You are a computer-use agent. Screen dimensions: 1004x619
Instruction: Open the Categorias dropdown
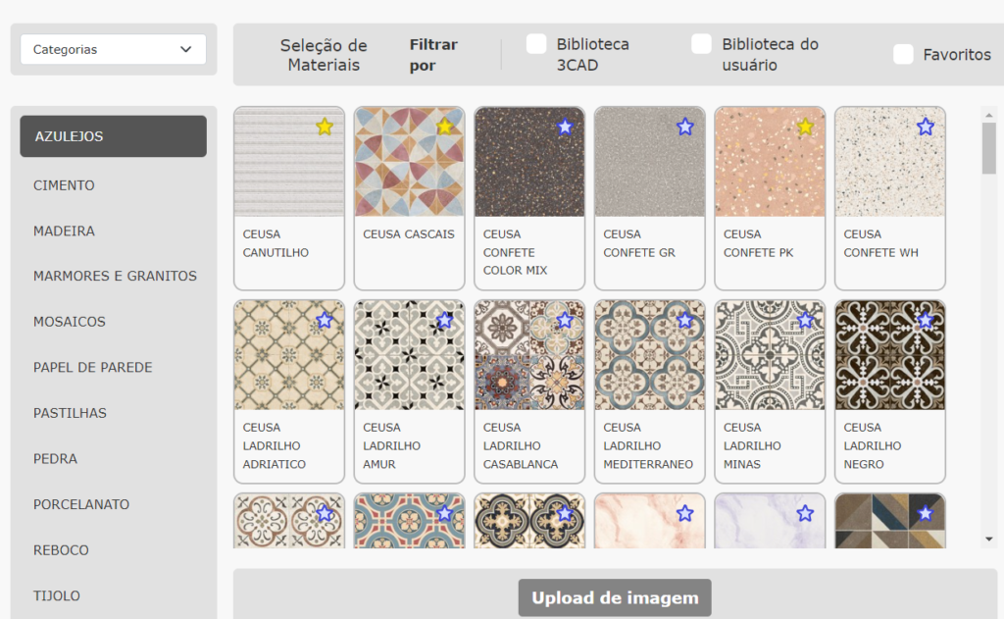[113, 49]
